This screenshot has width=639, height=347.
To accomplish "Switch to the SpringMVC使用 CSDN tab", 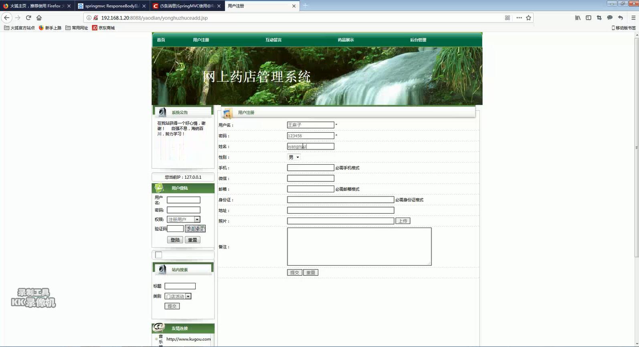I will [187, 6].
